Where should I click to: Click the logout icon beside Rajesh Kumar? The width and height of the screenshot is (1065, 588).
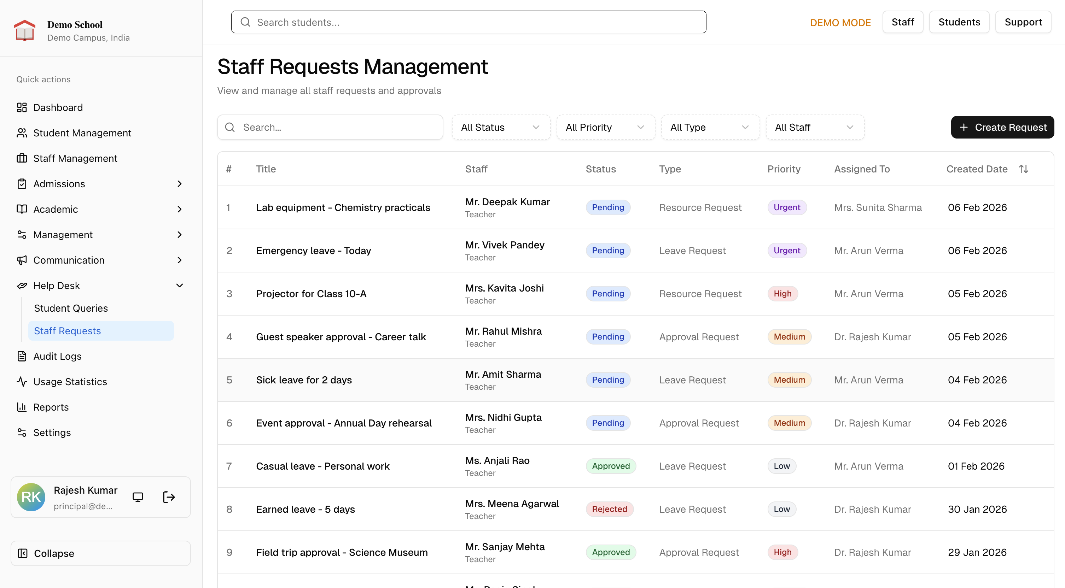[x=169, y=497]
